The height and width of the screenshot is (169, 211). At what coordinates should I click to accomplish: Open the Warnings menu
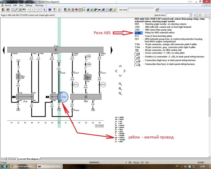click(x=39, y=5)
